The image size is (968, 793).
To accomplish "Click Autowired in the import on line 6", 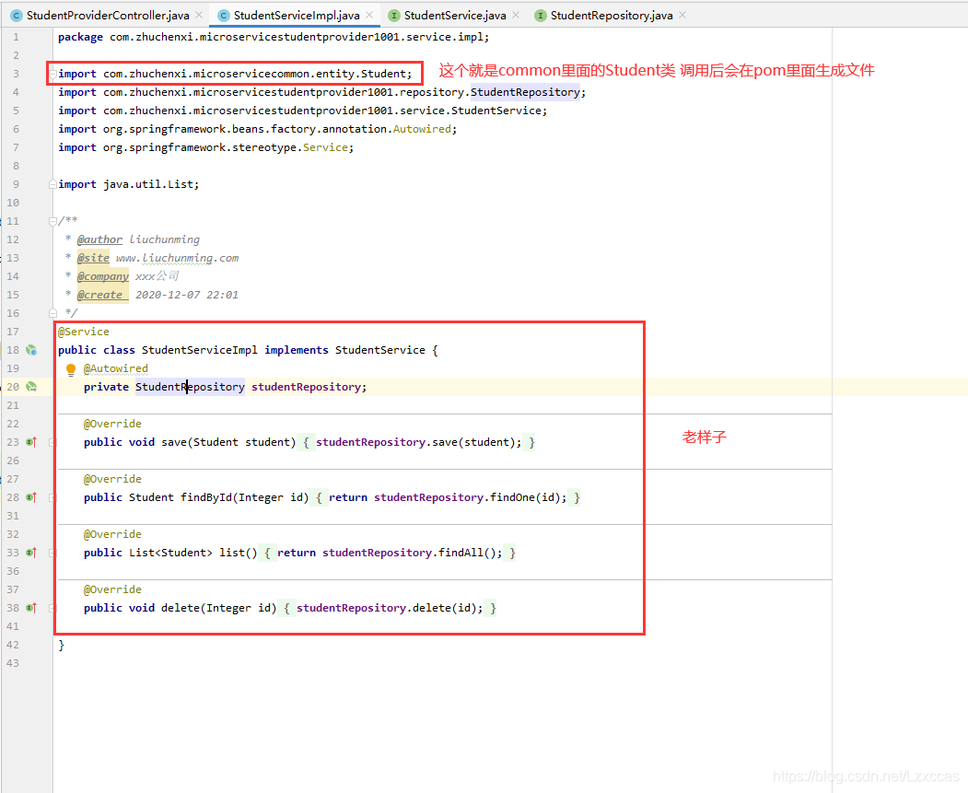I will tap(422, 129).
